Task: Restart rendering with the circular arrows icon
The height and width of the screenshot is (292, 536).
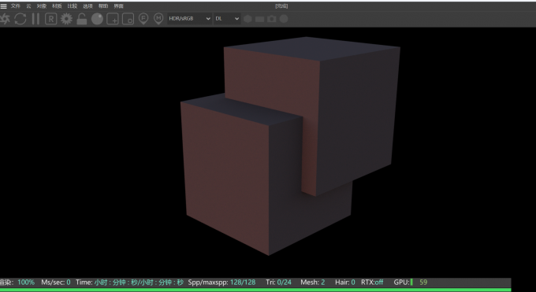Action: point(20,19)
